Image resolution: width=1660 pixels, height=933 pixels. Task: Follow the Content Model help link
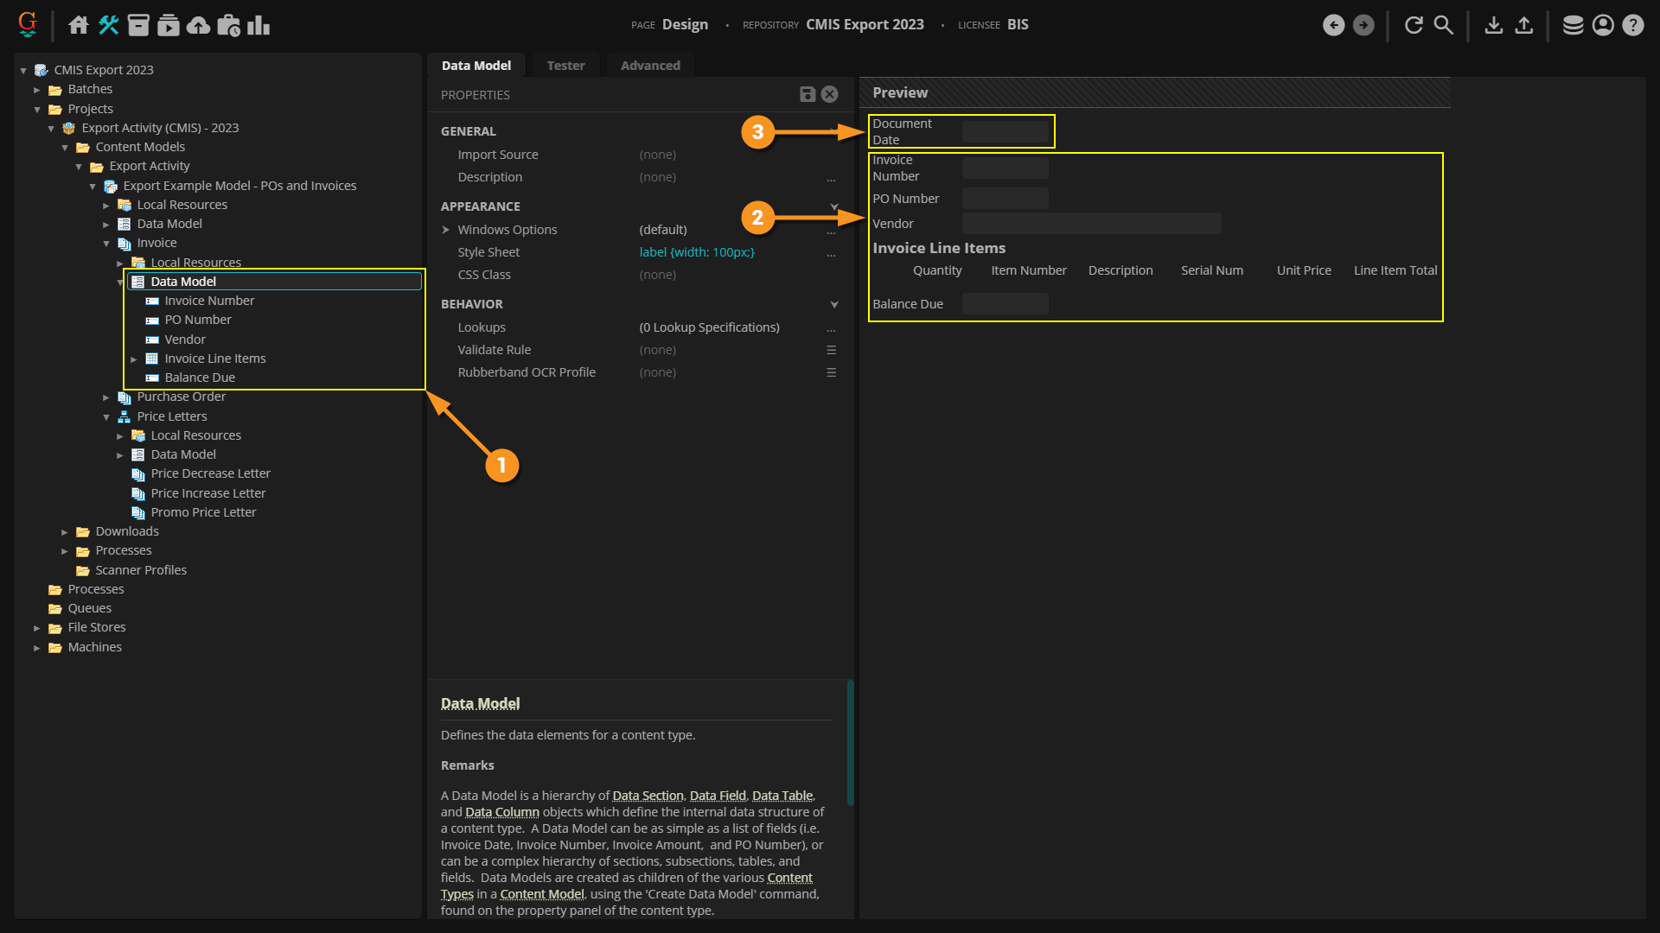click(542, 894)
